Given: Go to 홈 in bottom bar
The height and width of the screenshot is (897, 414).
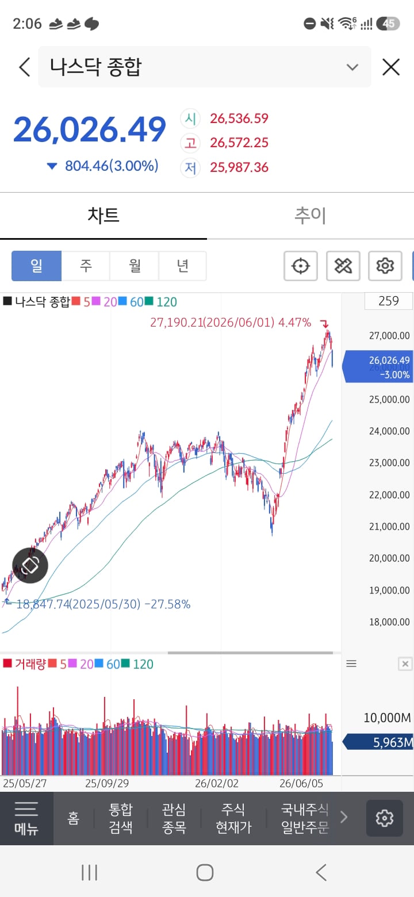Looking at the screenshot, I should pyautogui.click(x=74, y=818).
